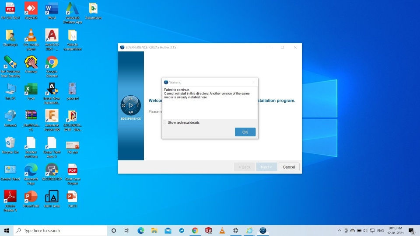420x236 pixels.
Task: Open AnyDesk desktop shortcut
Action: pyautogui.click(x=31, y=10)
